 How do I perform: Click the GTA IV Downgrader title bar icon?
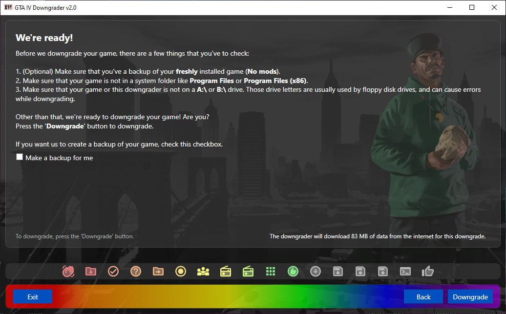pos(8,7)
